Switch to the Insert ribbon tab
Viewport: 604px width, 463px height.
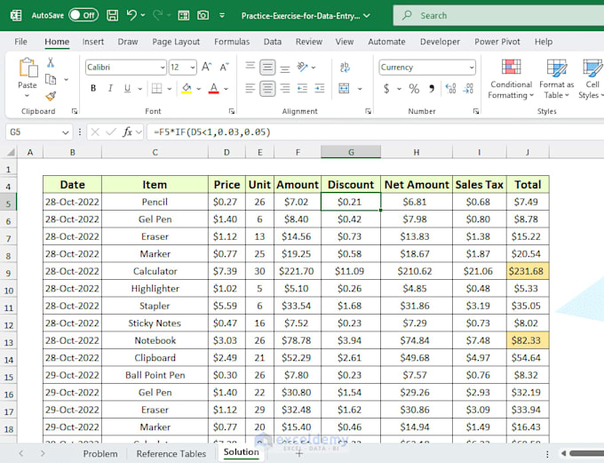click(93, 42)
